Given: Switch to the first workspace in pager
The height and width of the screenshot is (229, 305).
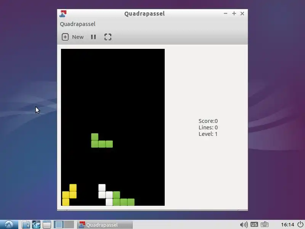Looking at the screenshot, I should click(x=59, y=224).
